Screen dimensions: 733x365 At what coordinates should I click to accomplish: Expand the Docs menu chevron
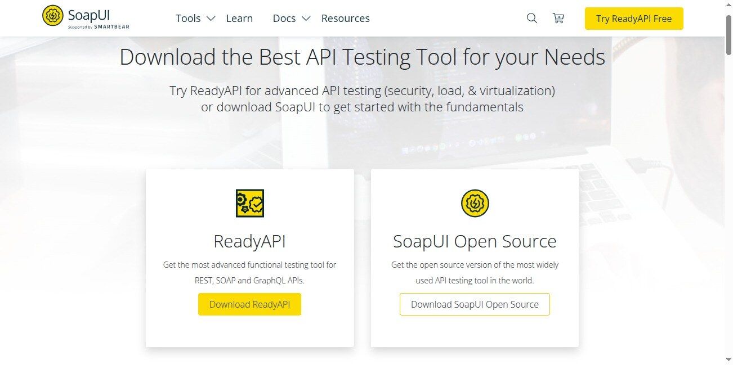(306, 19)
